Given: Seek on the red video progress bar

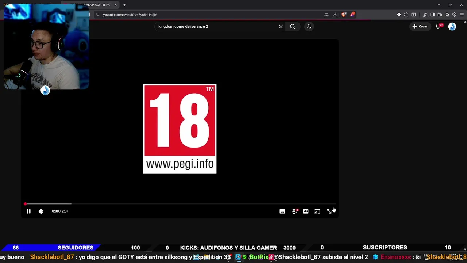Looking at the screenshot, I should [x=180, y=204].
